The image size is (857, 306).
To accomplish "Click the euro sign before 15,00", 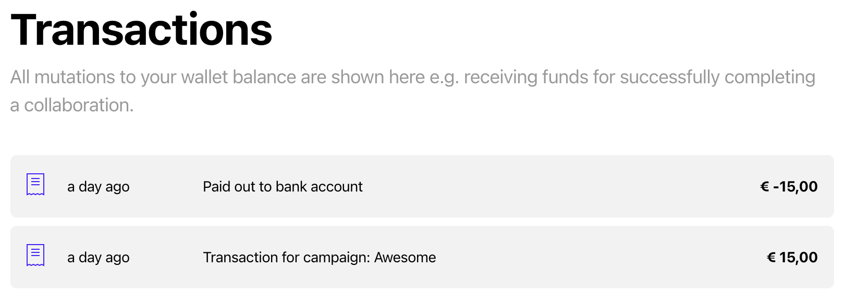I will click(772, 258).
